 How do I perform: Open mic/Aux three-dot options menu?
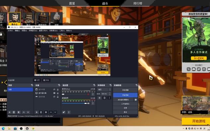[93, 94]
